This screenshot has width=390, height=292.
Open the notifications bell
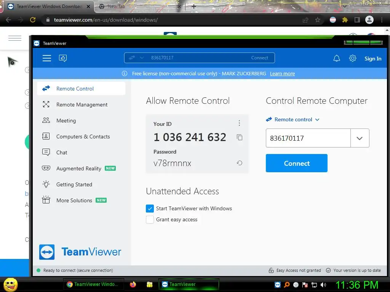tap(337, 58)
